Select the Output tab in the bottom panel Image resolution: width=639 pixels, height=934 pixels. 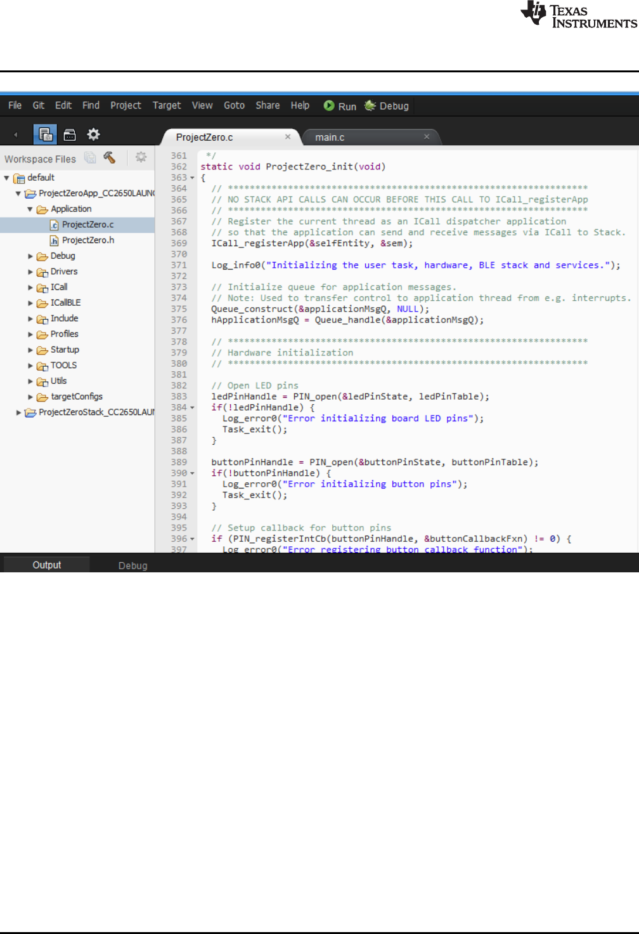(x=47, y=565)
